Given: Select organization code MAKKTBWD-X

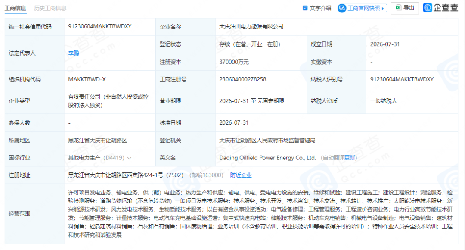Looking at the screenshot, I should [87, 79].
